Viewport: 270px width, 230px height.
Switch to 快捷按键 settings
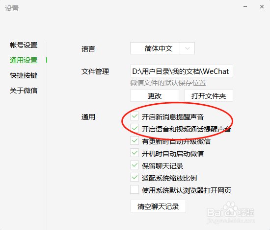[24, 75]
